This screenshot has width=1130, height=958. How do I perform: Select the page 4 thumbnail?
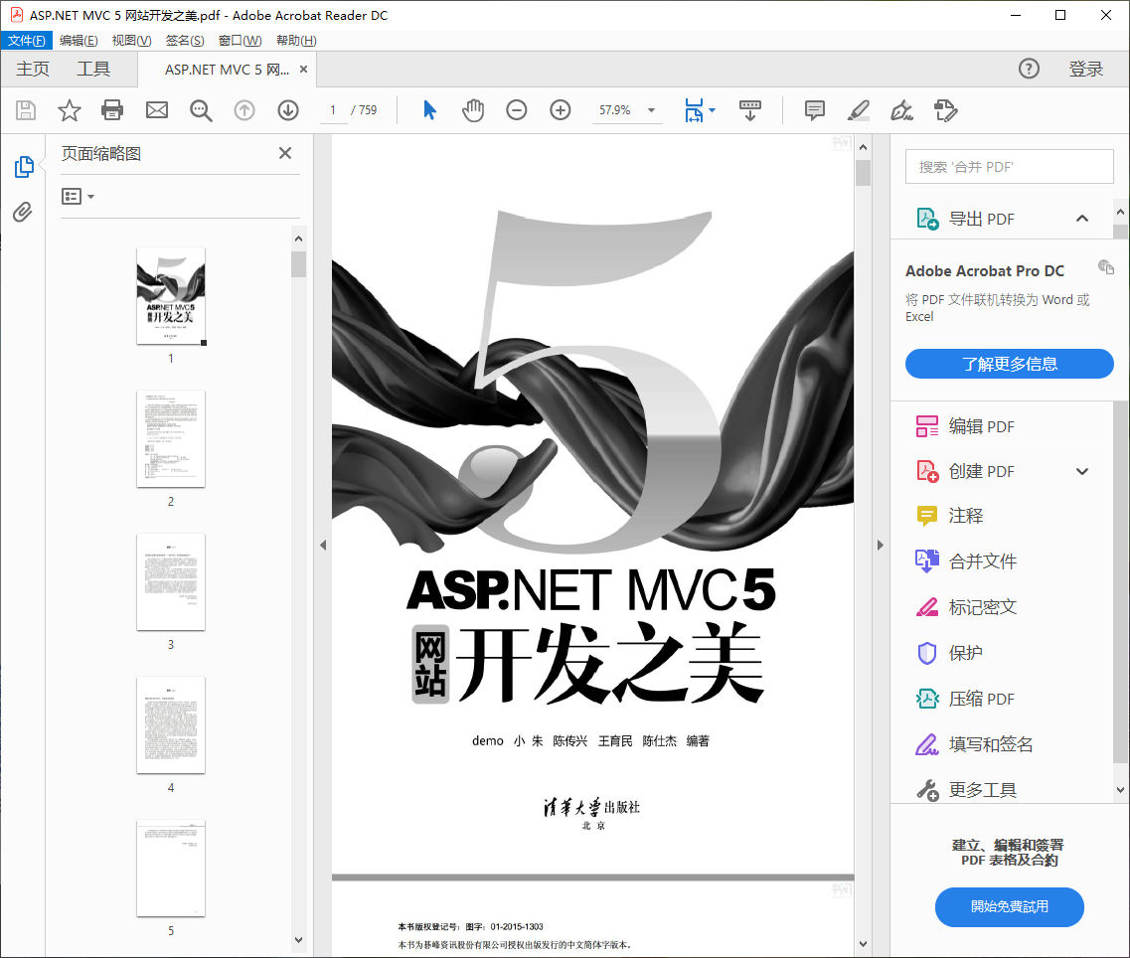[x=171, y=724]
